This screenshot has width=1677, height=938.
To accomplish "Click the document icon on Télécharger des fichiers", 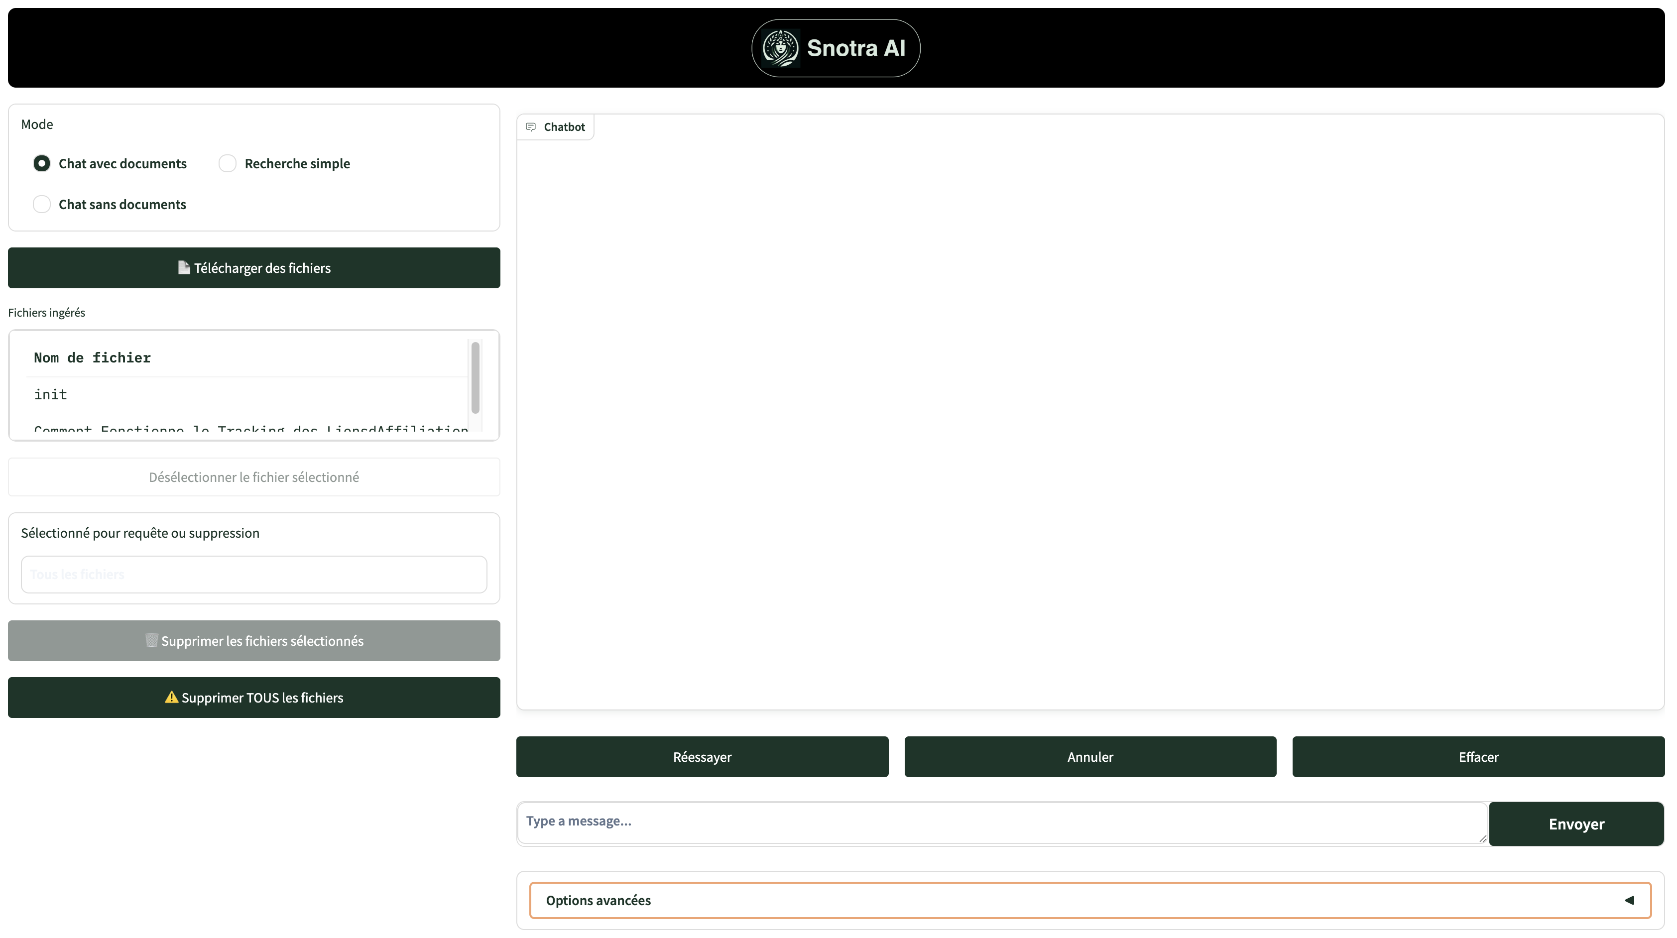I will coord(184,267).
